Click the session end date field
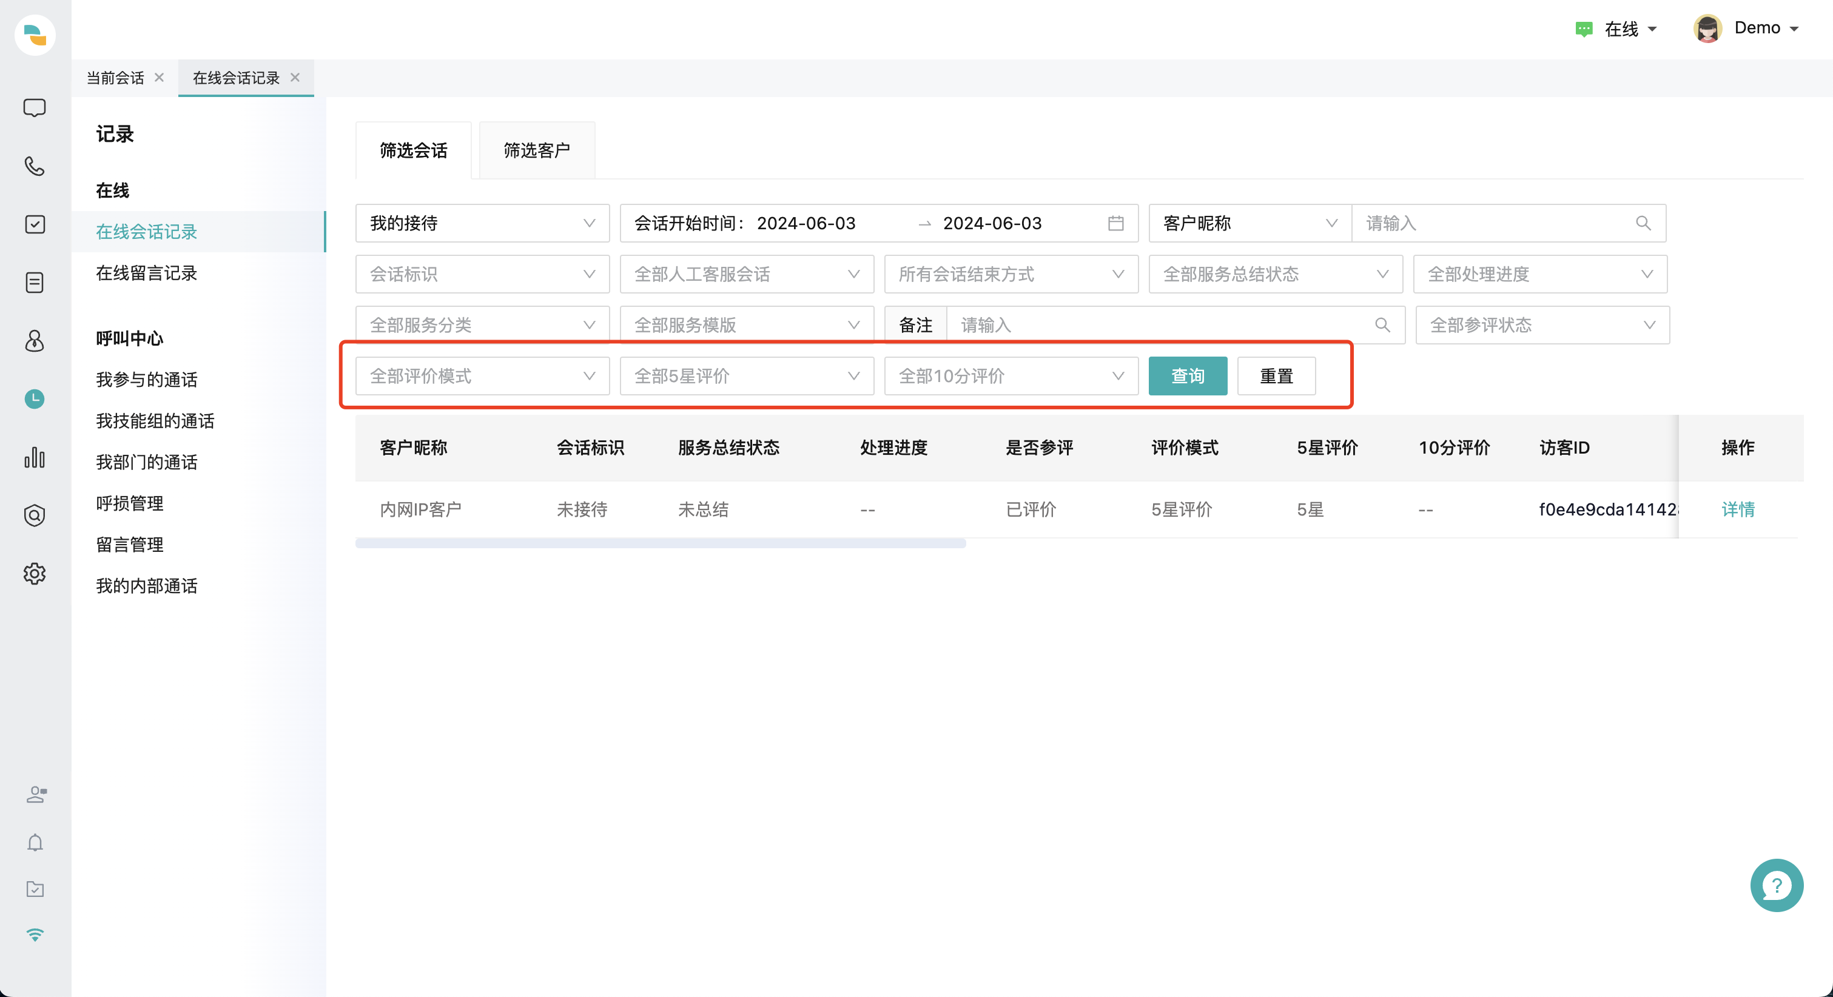Screen dimensions: 1833x997 coord(992,223)
